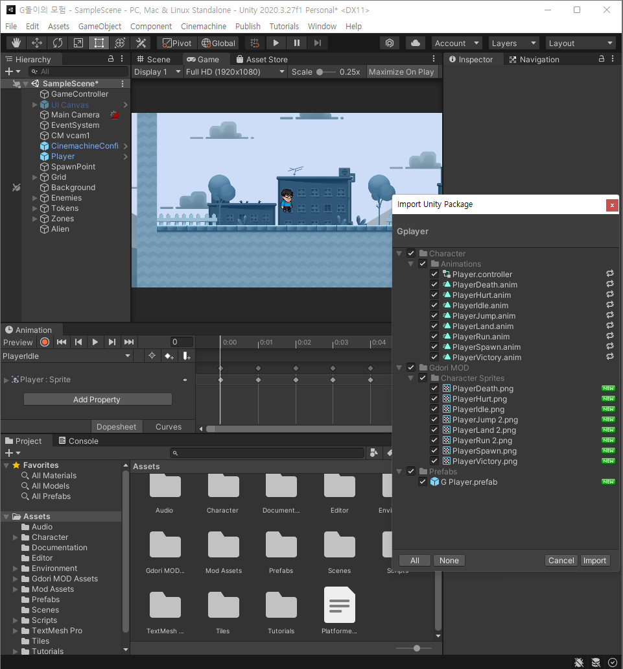Toggle grid snapping icon in toolbar

tap(254, 43)
